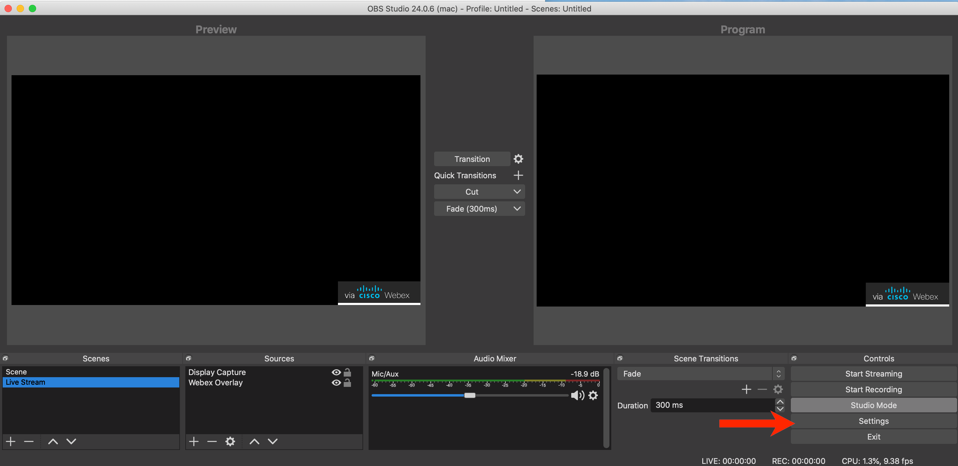958x466 pixels.
Task: Add a new scene in Scenes panel
Action: 11,442
